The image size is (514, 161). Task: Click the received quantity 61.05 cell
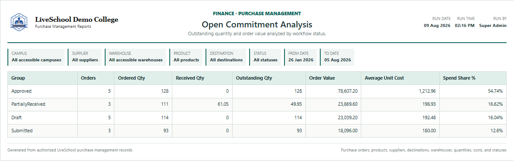coord(202,104)
